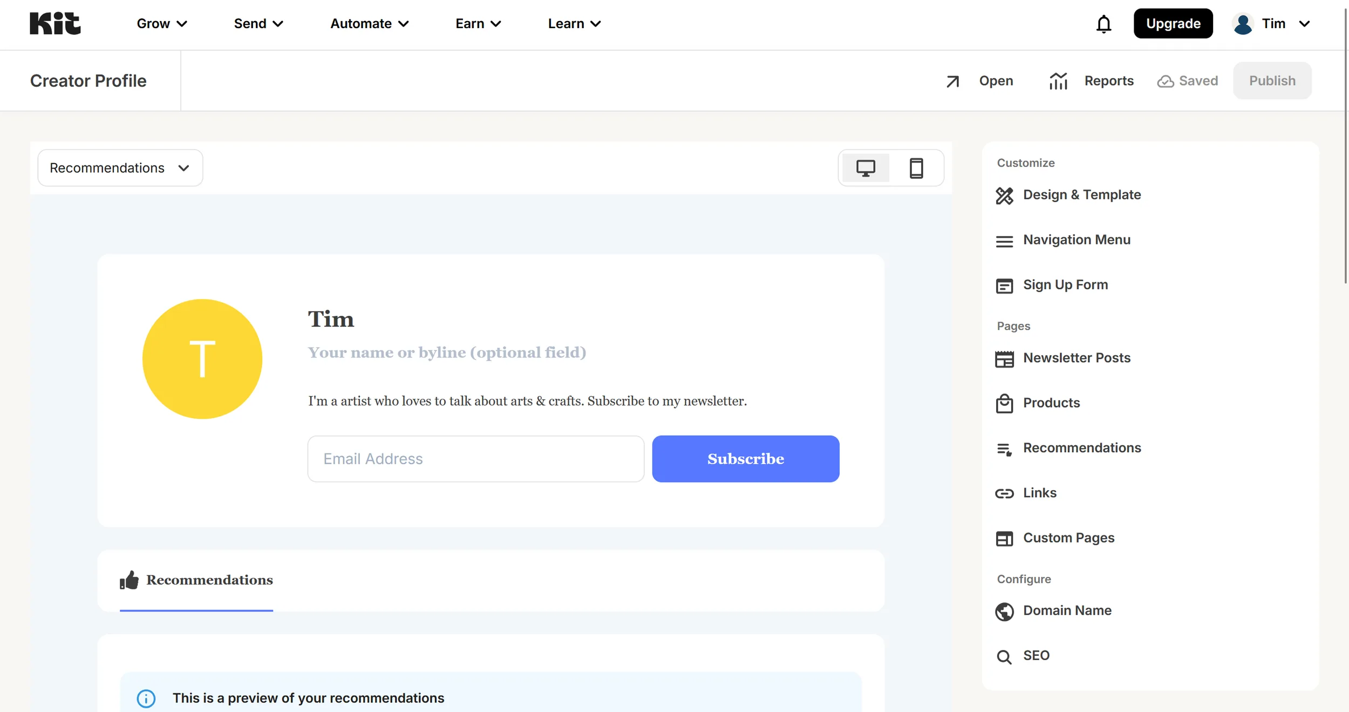The height and width of the screenshot is (712, 1349).
Task: Click the yellow T profile avatar
Action: pos(202,358)
